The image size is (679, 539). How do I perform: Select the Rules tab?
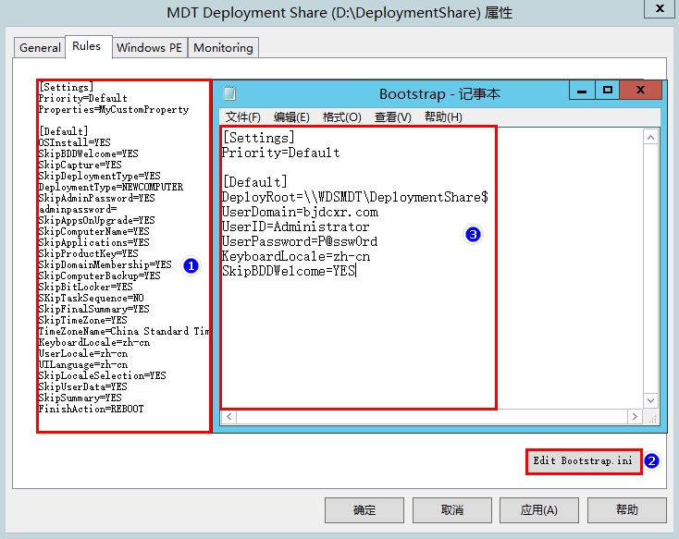(87, 46)
